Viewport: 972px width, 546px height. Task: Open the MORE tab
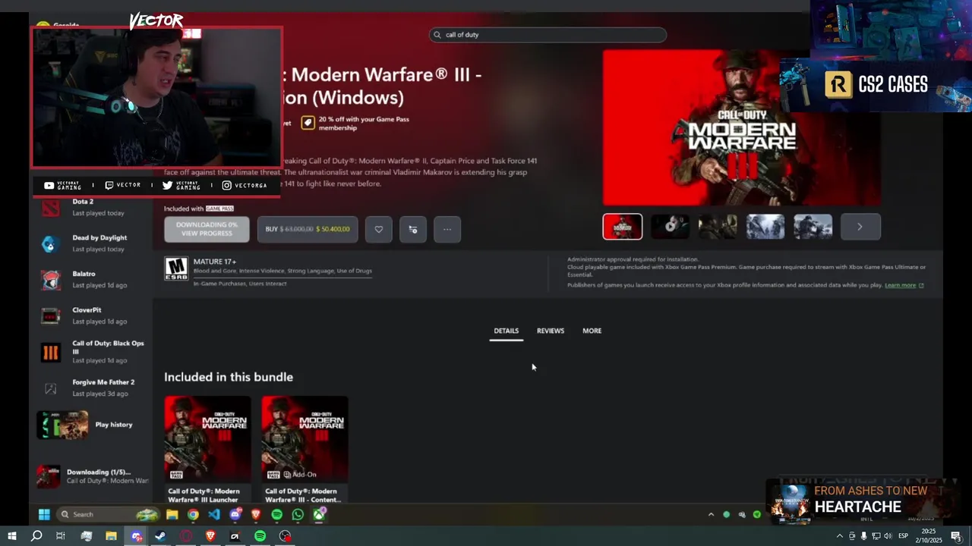point(592,331)
